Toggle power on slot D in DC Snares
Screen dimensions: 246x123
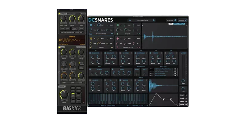pos(117,38)
